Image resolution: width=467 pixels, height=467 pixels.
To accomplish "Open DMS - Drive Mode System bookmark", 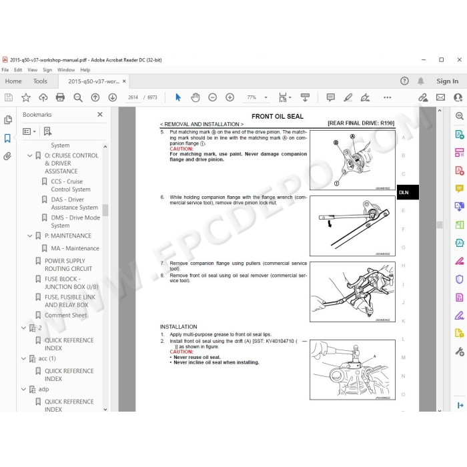I will pos(75,221).
